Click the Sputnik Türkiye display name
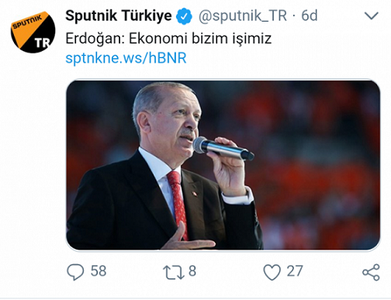The width and height of the screenshot is (391, 300). (119, 16)
